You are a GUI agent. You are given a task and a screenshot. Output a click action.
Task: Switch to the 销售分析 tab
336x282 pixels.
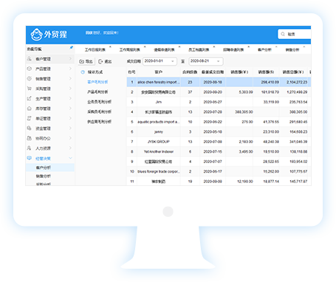point(292,49)
